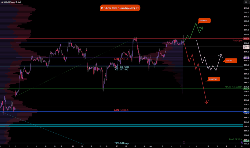This screenshot has width=250, height=148.
Task: Click the red 6,001.25 price tag
Action: [x=246, y=38]
